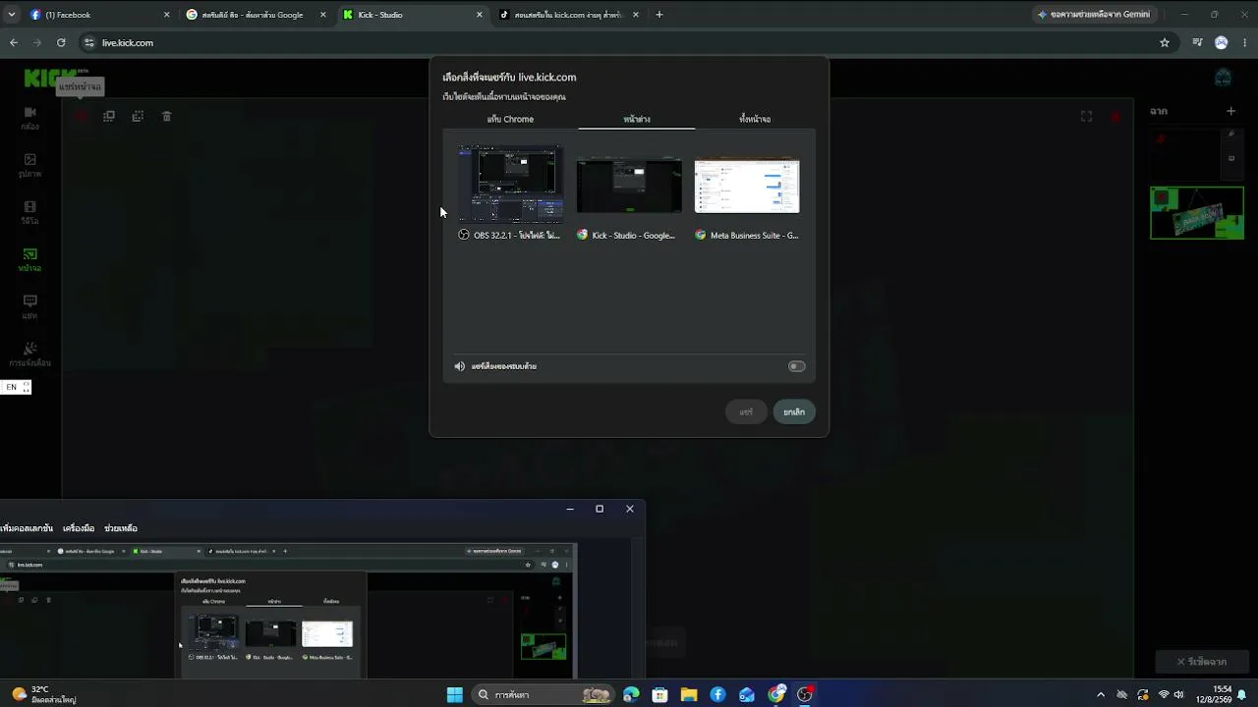Screen dimensions: 1258x707
Task: Select the Meta Business Suite window thumbnail
Action: pos(747,192)
